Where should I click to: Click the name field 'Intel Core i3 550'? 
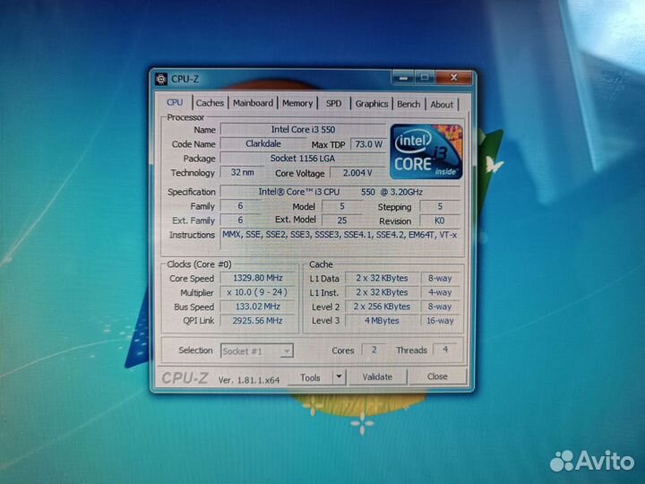(x=303, y=129)
